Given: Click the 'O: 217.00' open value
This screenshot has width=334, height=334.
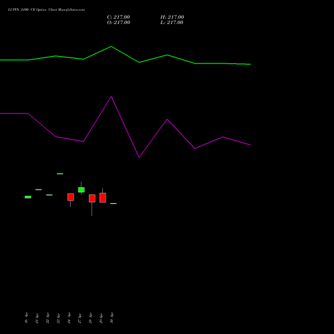Looking at the screenshot, I should pos(118,23).
